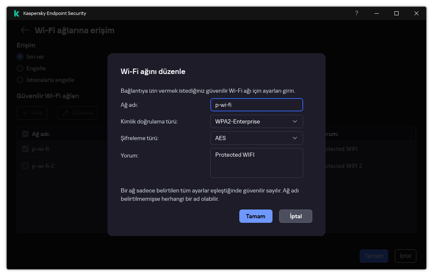The height and width of the screenshot is (276, 433).
Task: Dismiss the dialog with İptal
Action: 295,216
